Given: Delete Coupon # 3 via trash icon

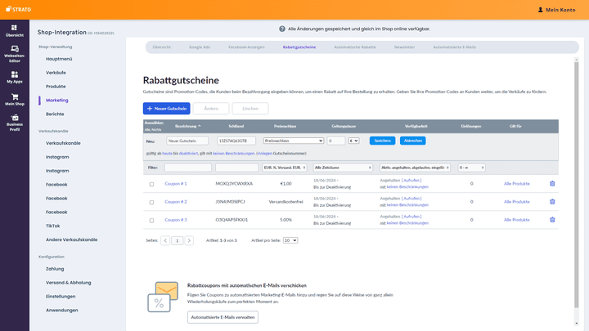Looking at the screenshot, I should [x=552, y=220].
